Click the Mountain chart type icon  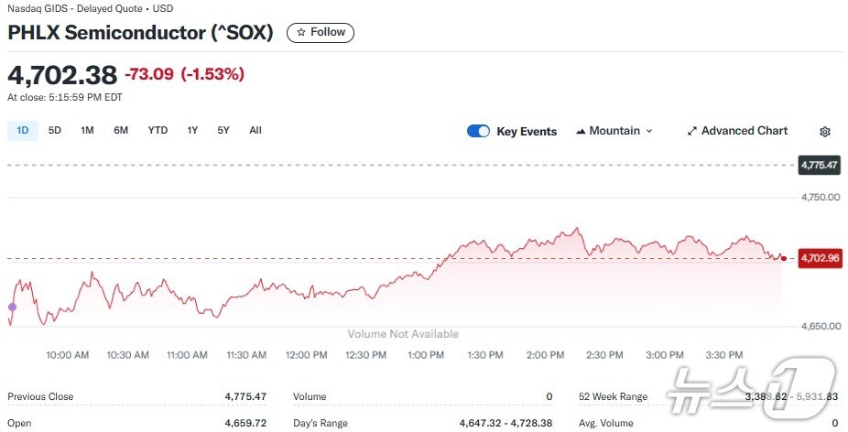click(581, 131)
